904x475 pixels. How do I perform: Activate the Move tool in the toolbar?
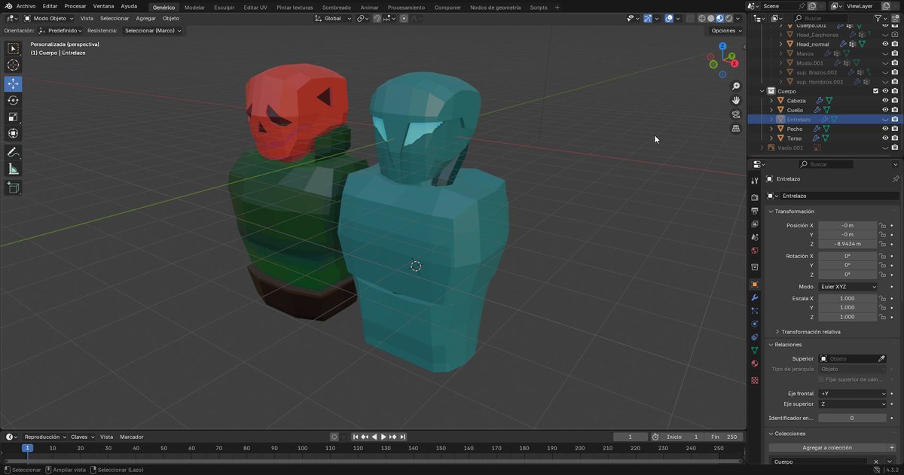(x=14, y=84)
